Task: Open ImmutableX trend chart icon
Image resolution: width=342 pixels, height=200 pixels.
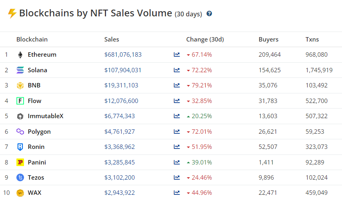Action: [x=177, y=116]
